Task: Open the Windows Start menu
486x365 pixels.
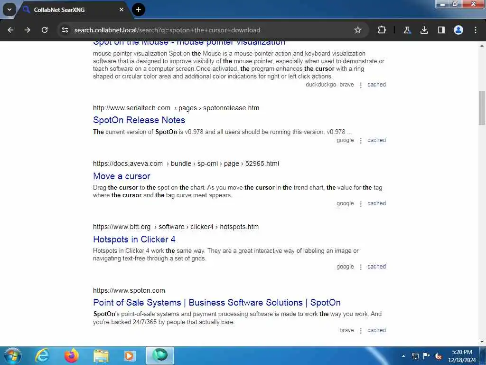Action: click(13, 355)
